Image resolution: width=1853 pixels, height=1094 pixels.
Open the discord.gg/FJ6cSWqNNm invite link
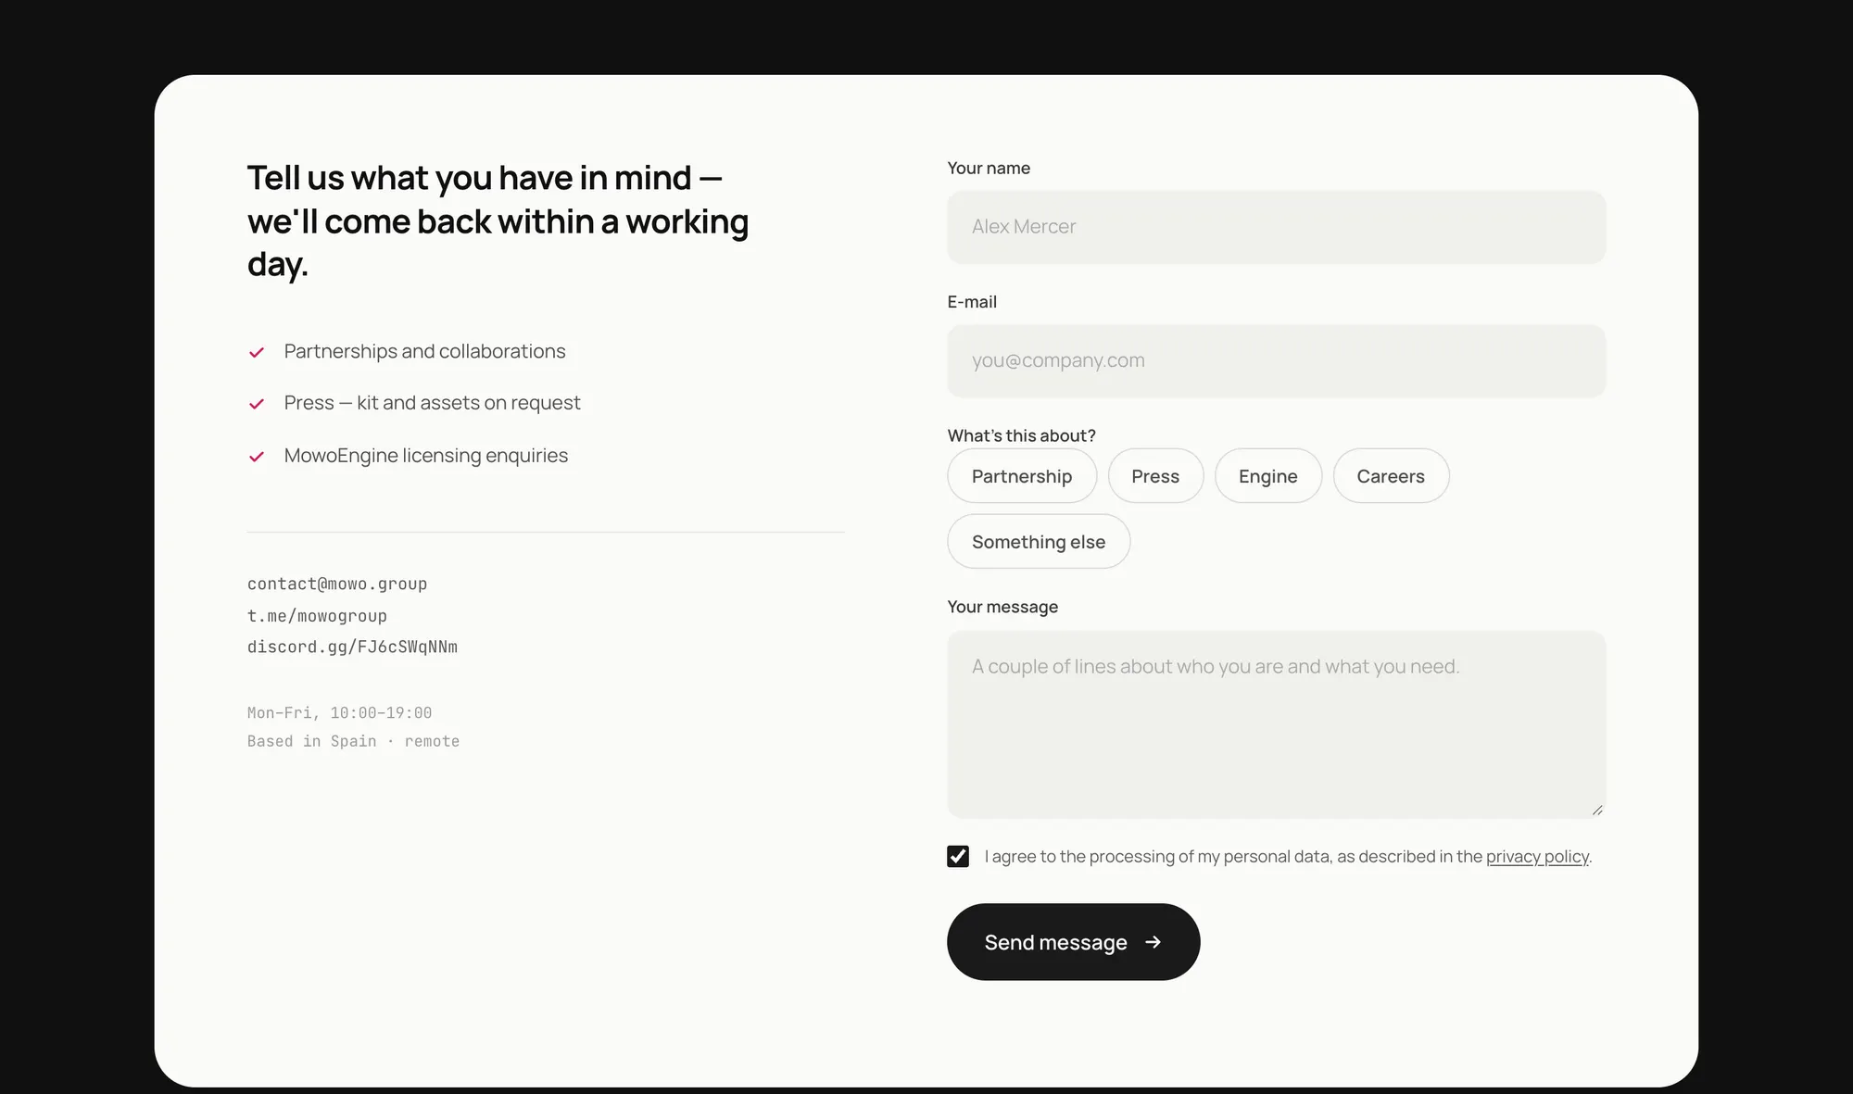(x=352, y=647)
